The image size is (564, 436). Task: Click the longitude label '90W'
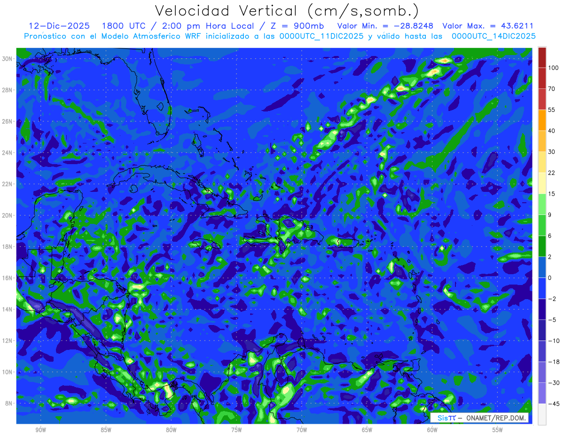click(40, 430)
